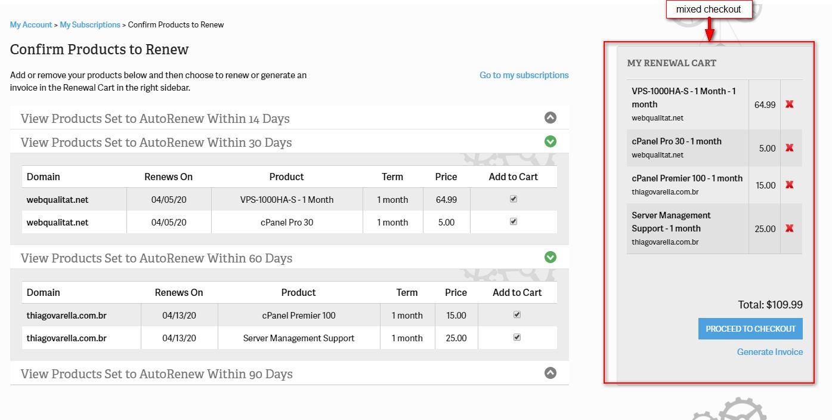Viewport: 832px width, 420px height.
Task: Expand the AutoRenew Within 14 Days section
Action: point(550,118)
